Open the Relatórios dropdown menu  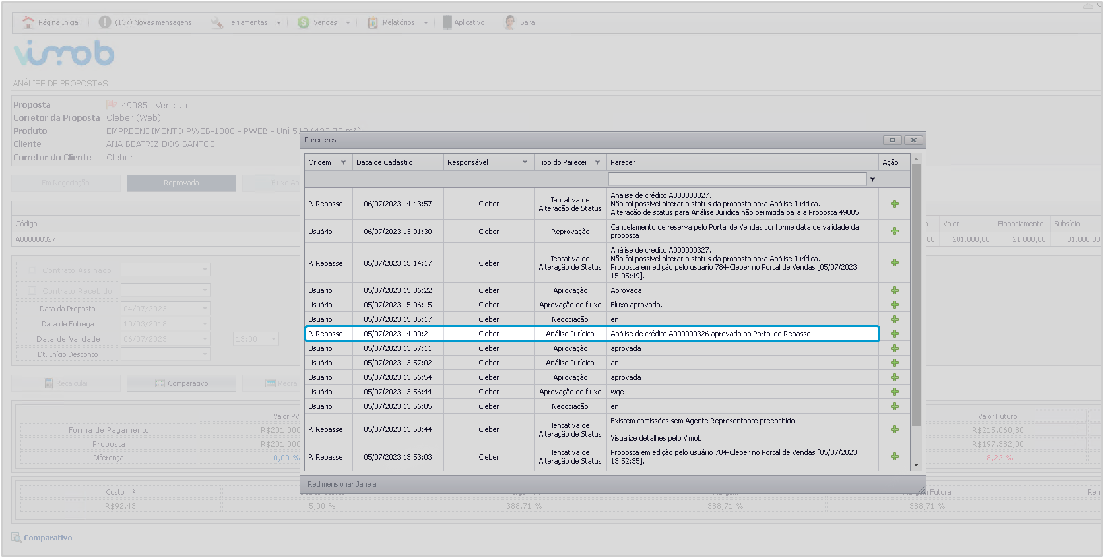pyautogui.click(x=426, y=23)
